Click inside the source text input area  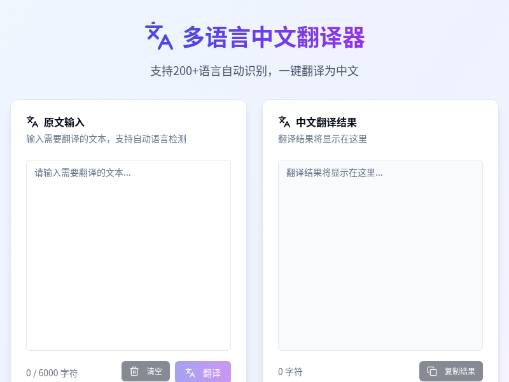point(129,255)
